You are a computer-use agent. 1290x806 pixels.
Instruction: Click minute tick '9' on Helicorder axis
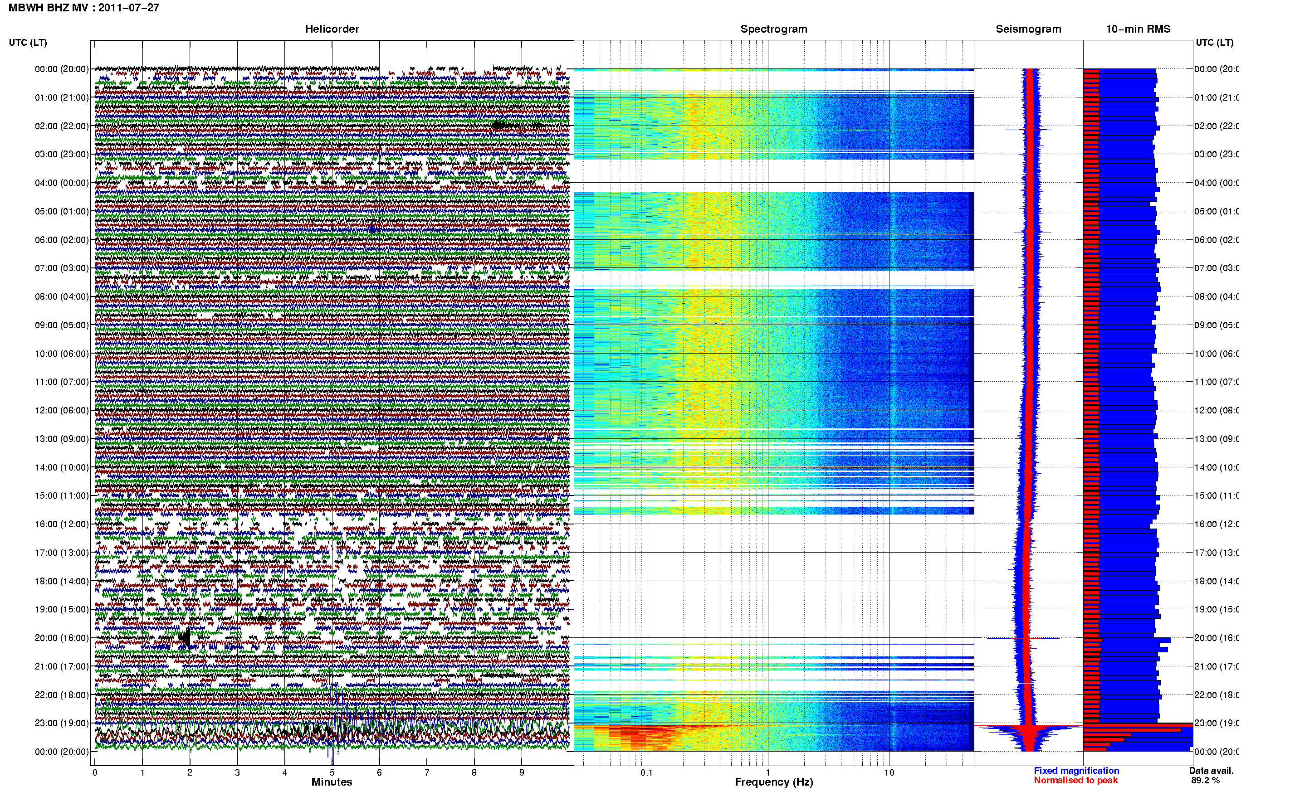pyautogui.click(x=522, y=772)
